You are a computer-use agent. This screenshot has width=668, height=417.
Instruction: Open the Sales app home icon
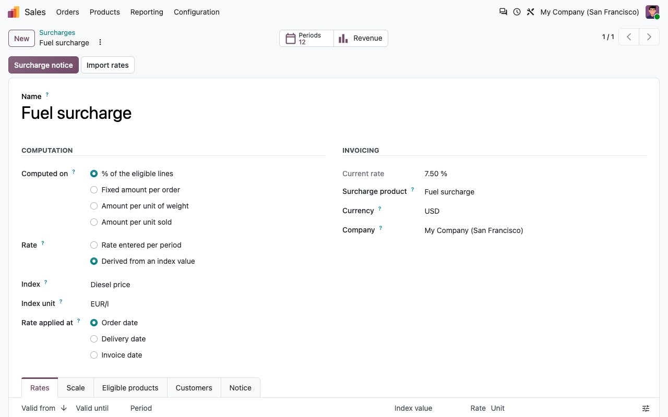(x=14, y=12)
